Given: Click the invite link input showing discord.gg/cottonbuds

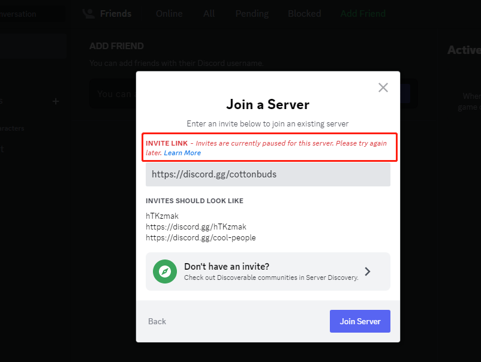Looking at the screenshot, I should (267, 174).
